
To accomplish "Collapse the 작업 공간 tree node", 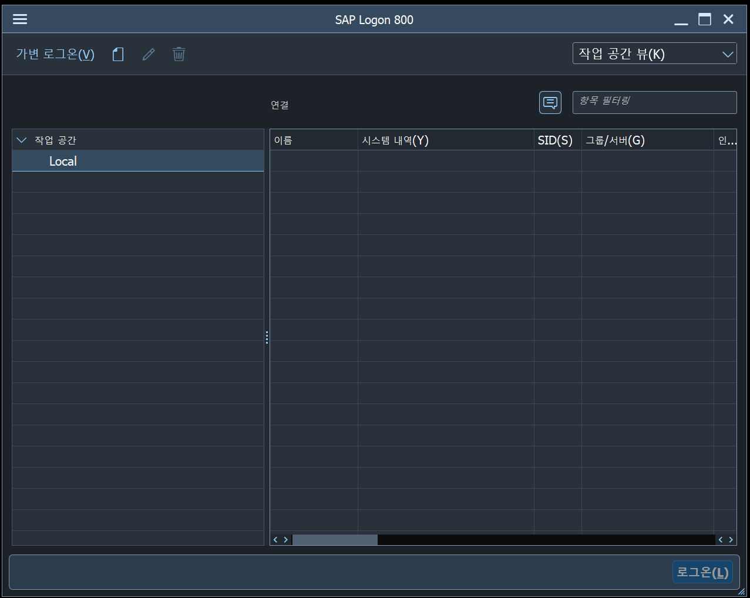I will pos(22,140).
